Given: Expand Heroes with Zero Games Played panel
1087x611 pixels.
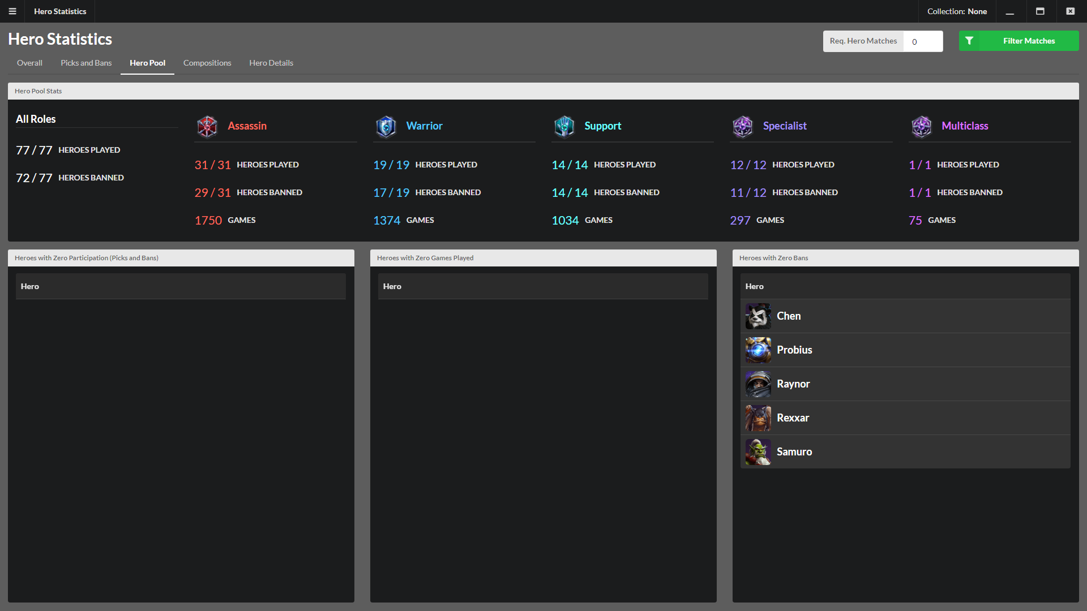Looking at the screenshot, I should tap(543, 257).
